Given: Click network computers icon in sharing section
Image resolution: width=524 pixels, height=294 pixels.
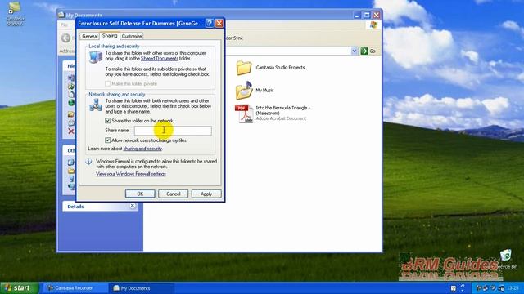Looking at the screenshot, I should pos(96,105).
